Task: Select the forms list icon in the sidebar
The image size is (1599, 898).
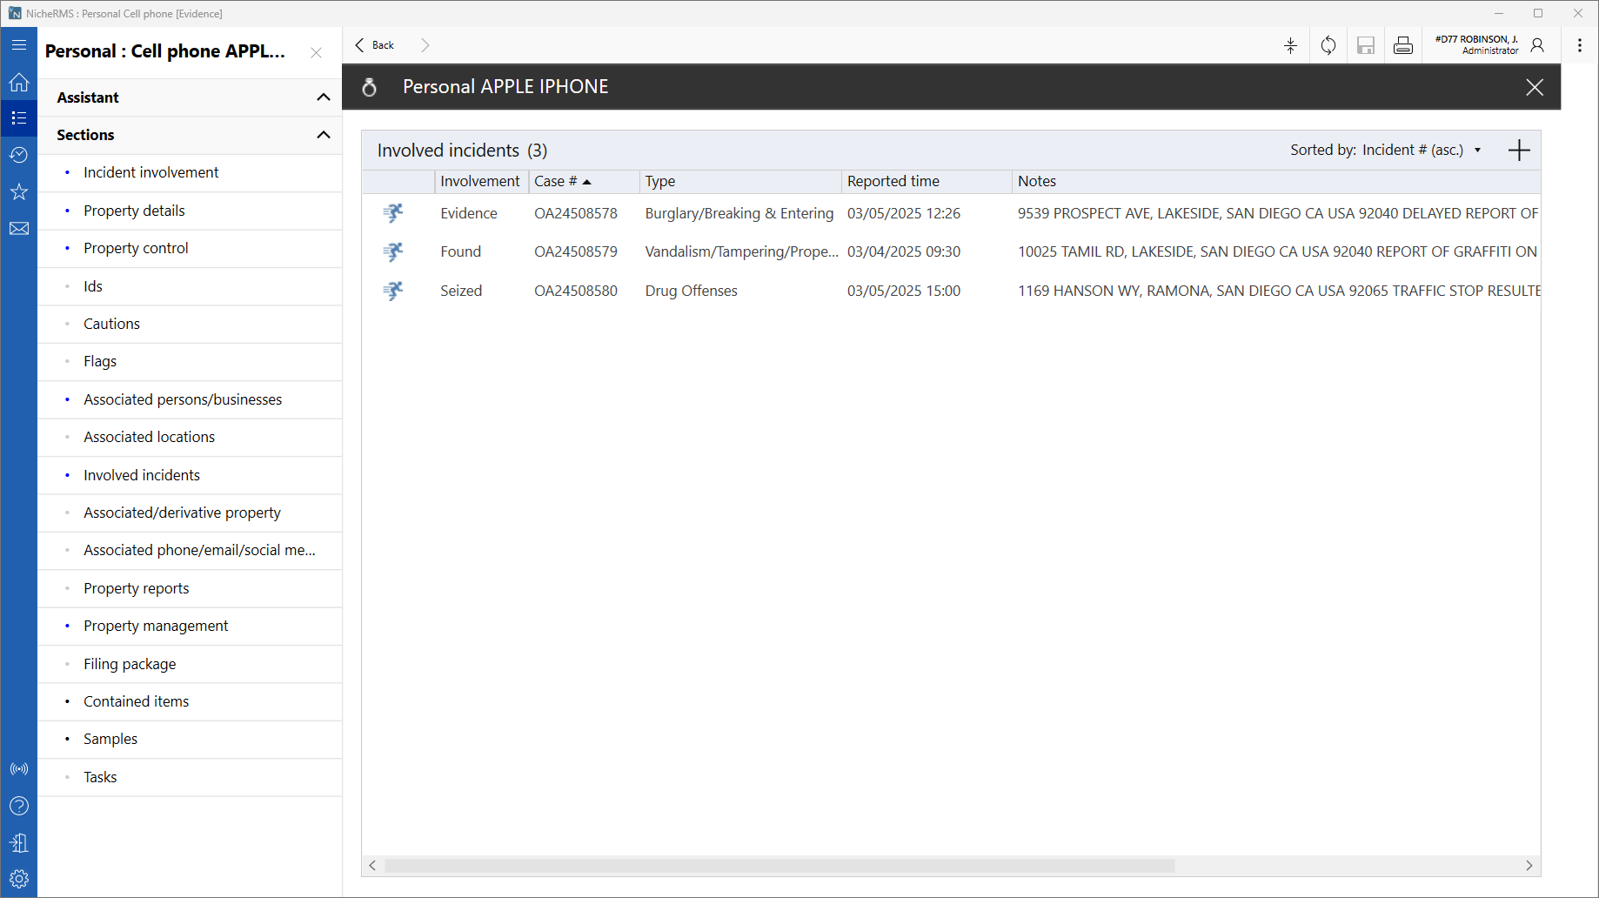Action: click(19, 117)
